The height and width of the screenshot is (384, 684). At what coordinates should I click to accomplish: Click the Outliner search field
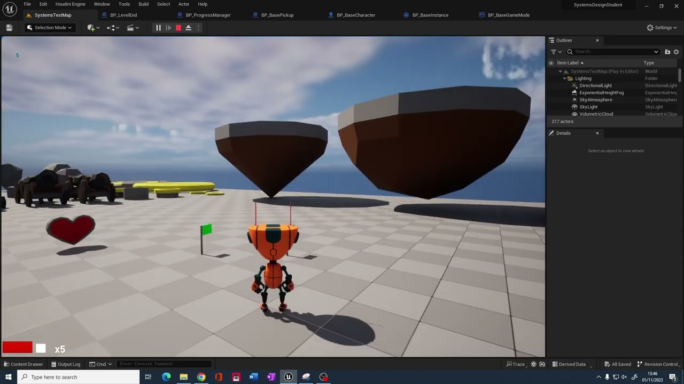(612, 52)
